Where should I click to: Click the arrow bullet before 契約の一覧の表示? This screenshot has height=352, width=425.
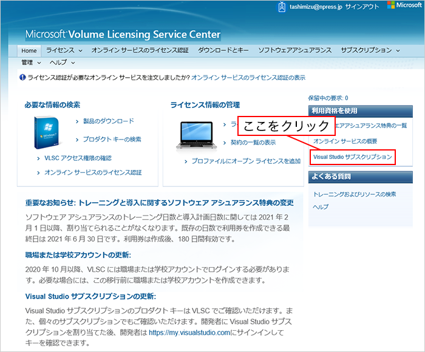click(225, 143)
